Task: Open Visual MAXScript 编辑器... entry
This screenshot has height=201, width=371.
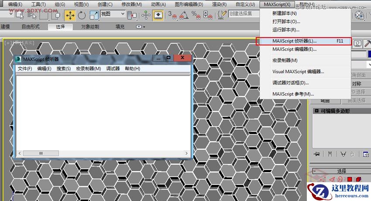Action: [305, 72]
